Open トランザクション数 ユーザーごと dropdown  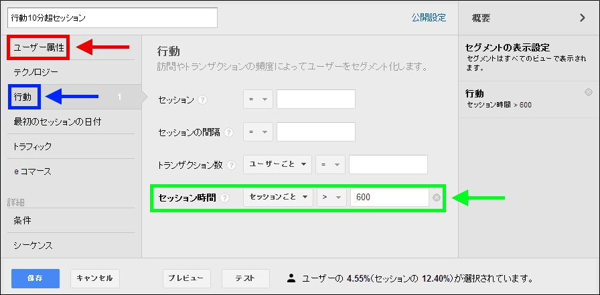(278, 164)
